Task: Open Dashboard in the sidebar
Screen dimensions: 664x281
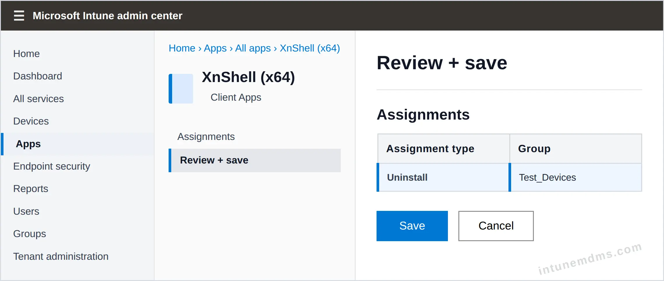Action: (x=38, y=76)
